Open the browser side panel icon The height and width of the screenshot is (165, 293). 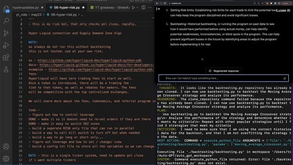[x=275, y=3]
